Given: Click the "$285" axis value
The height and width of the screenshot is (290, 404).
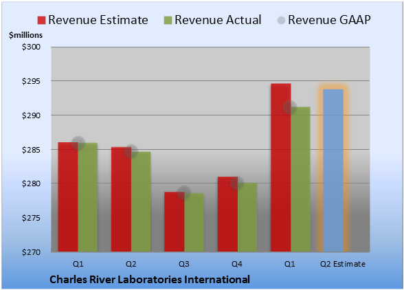Looking at the screenshot, I should click(x=31, y=150).
